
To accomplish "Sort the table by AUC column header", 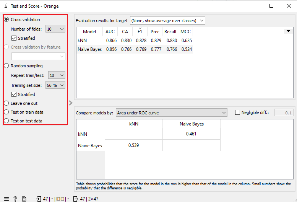I will 110,32.
